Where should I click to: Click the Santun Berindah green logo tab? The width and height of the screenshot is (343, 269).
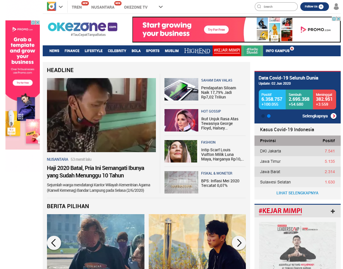pyautogui.click(x=252, y=51)
